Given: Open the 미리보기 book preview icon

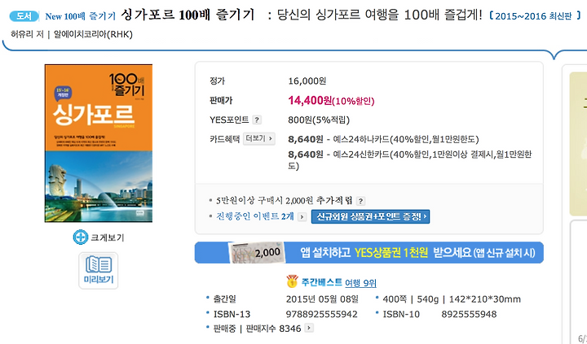Looking at the screenshot, I should 99,271.
